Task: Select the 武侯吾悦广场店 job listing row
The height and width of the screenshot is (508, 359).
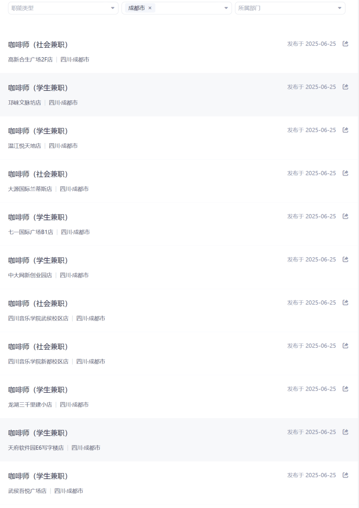Action: (x=179, y=483)
